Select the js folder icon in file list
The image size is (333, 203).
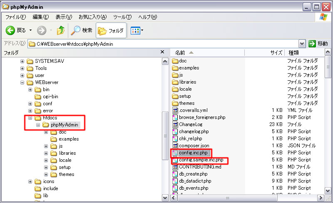[x=175, y=75]
